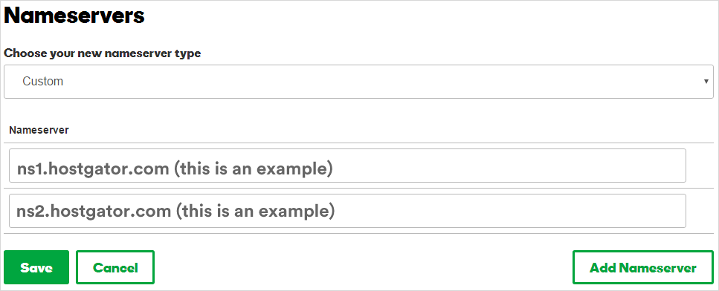719x291 pixels.
Task: Place cursor in second nameserver input
Action: pos(347,211)
